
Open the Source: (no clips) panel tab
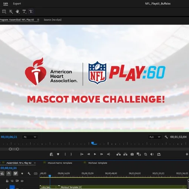pyautogui.click(x=53, y=20)
